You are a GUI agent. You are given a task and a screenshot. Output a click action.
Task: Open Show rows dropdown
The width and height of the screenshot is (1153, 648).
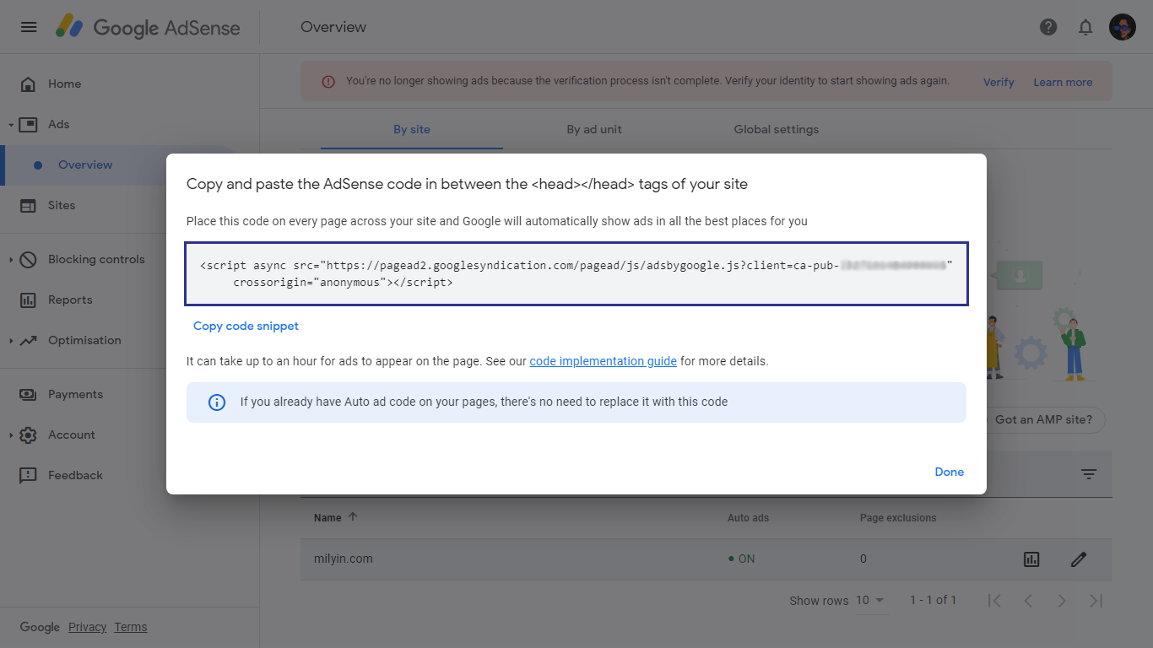click(870, 601)
